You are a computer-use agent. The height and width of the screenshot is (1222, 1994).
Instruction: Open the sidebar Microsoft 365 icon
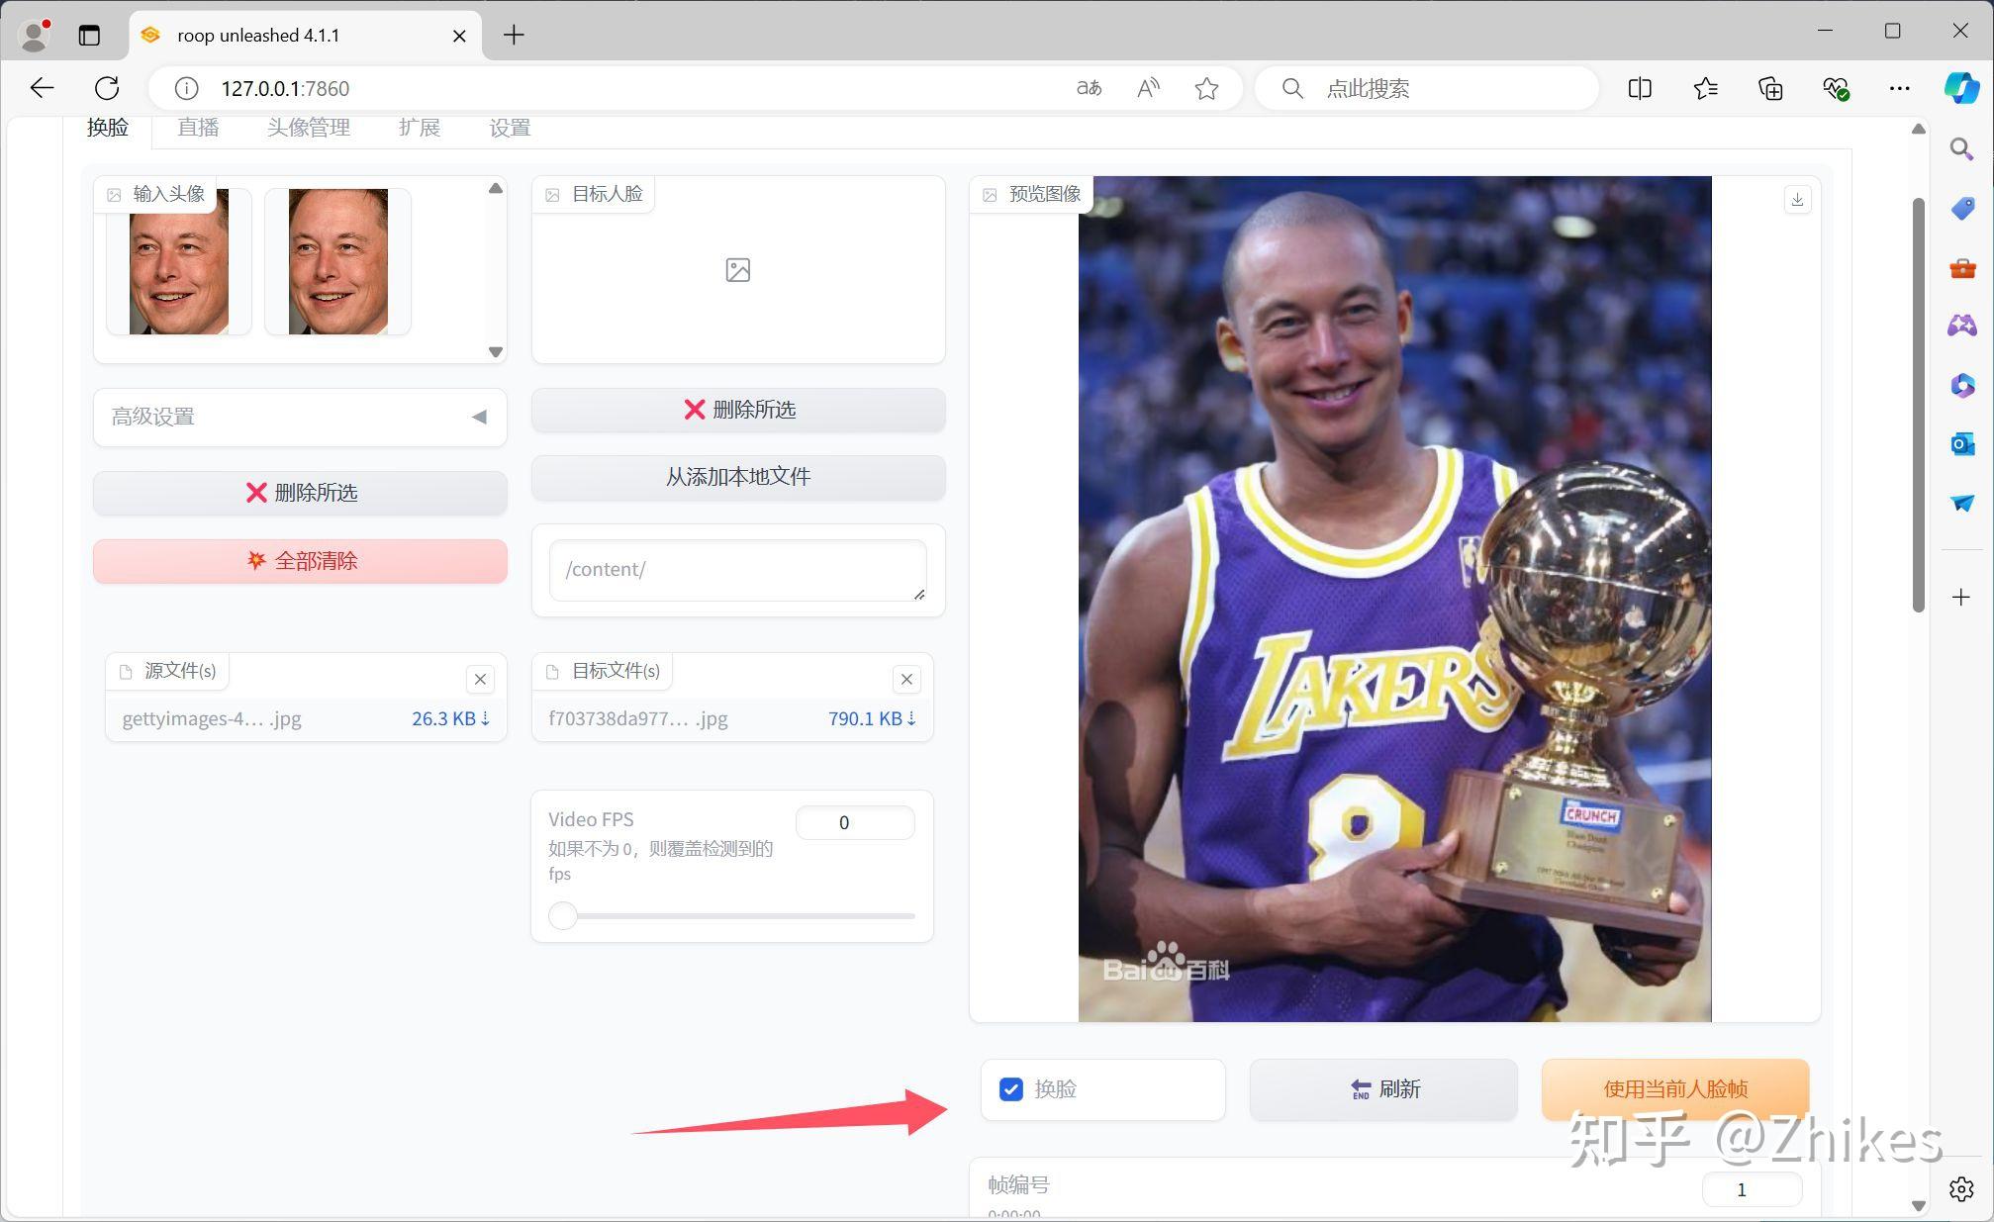click(x=1961, y=385)
